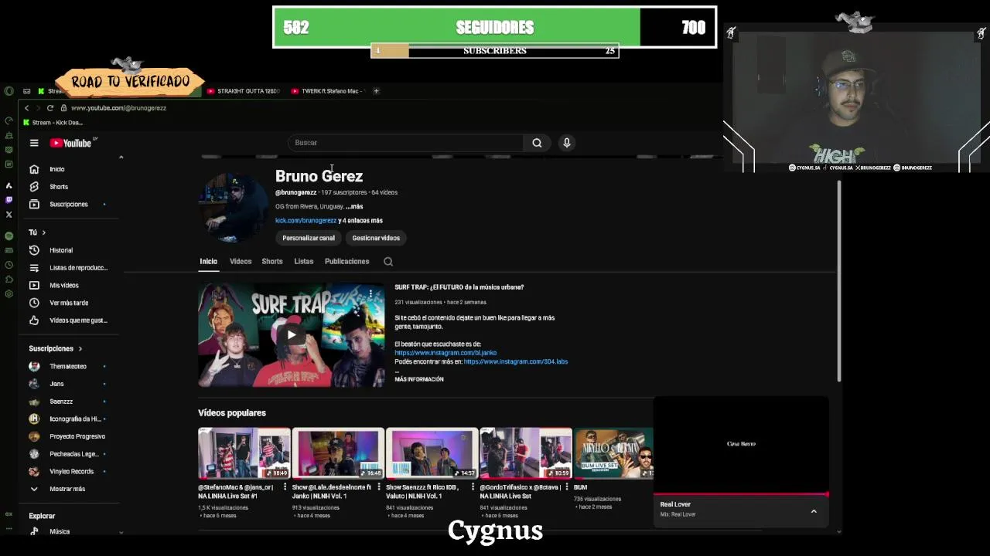990x556 pixels.
Task: Open kick.com/brunogerezz link
Action: tap(306, 221)
